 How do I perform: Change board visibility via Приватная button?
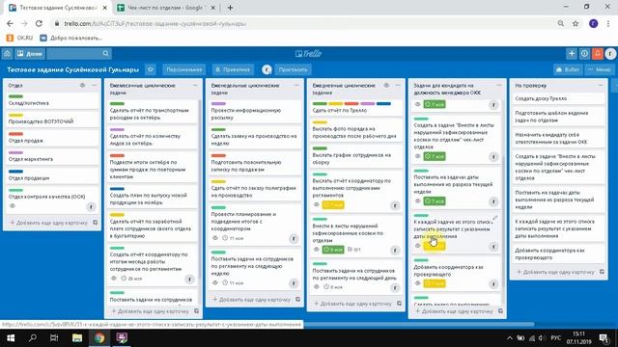[x=233, y=69]
